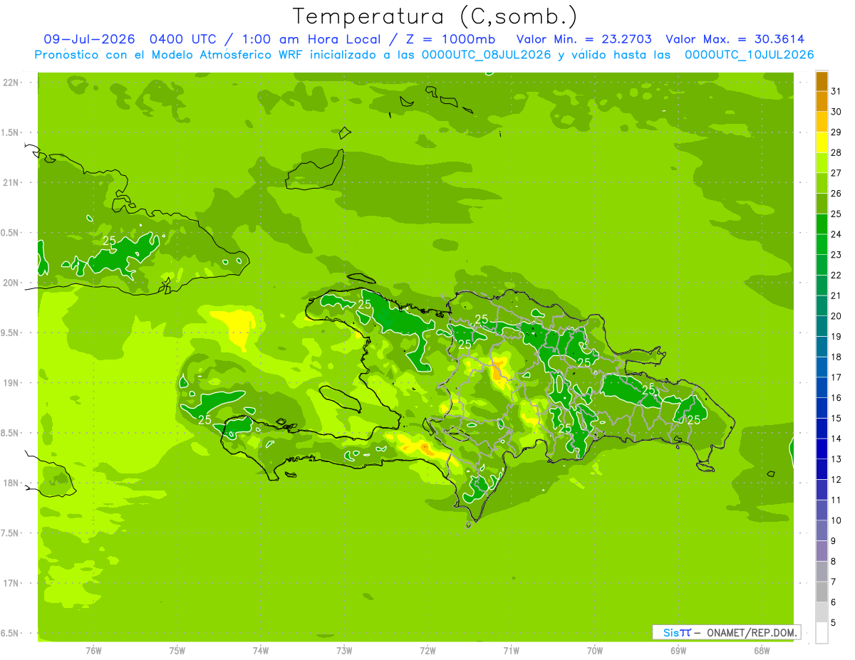Select the yellow swatch between 28 and 29
This screenshot has height=660, width=855.
(822, 142)
